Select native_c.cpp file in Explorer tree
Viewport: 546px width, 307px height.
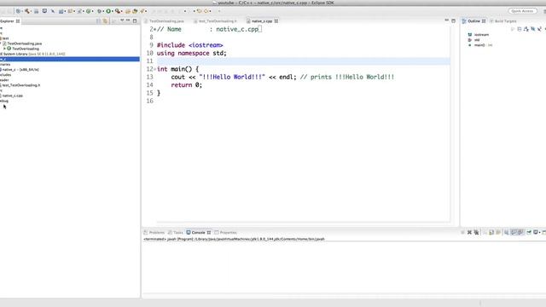(x=13, y=96)
